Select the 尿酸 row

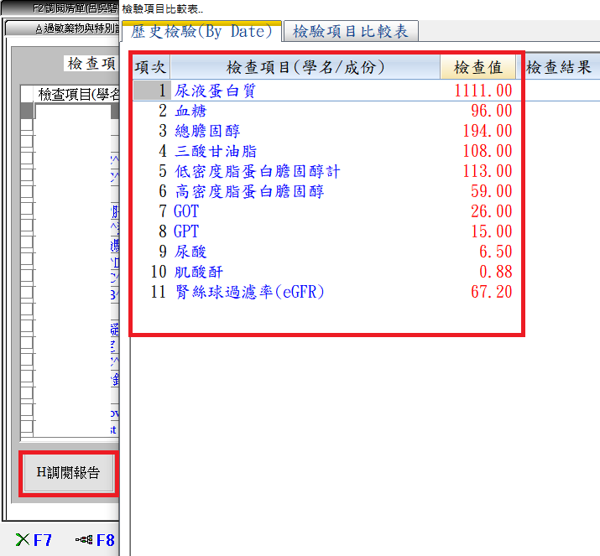[190, 252]
